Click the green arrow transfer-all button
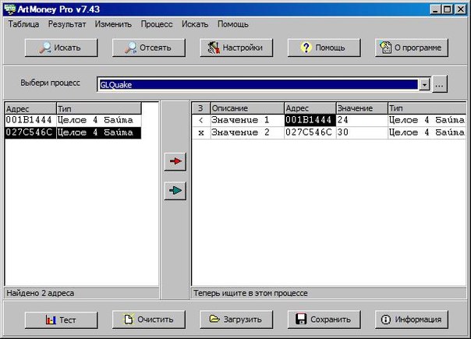471x339 pixels. 175,191
